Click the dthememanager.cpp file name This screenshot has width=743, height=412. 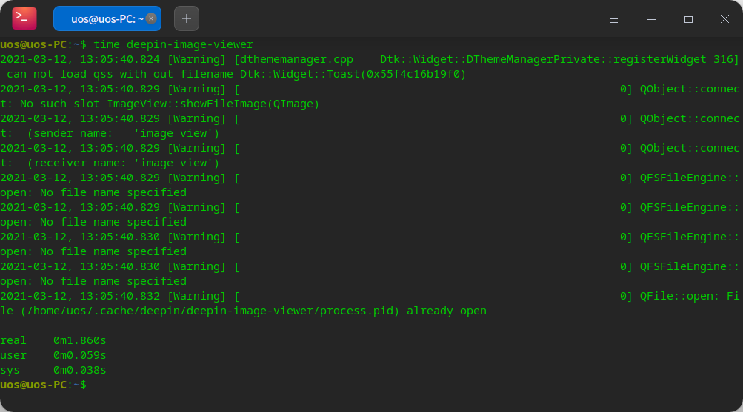[x=293, y=59]
